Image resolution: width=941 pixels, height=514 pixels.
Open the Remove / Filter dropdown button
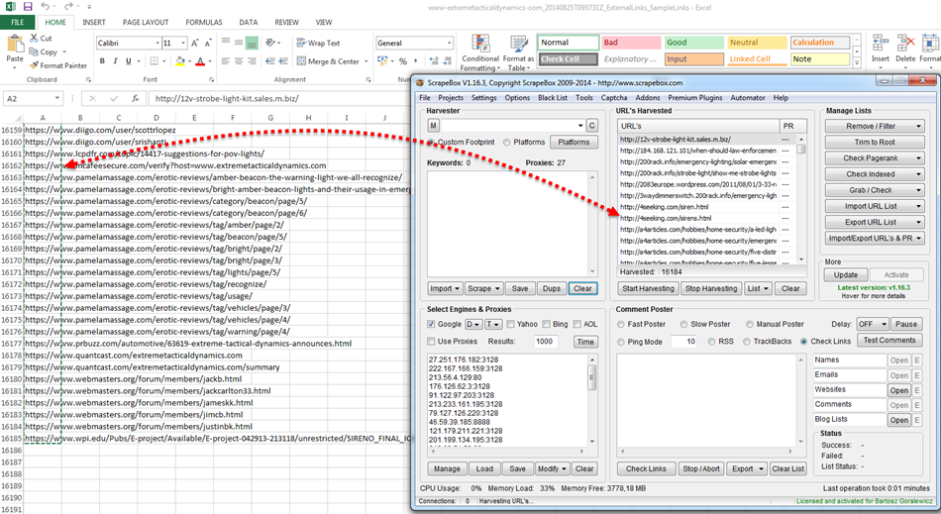pyautogui.click(x=875, y=126)
